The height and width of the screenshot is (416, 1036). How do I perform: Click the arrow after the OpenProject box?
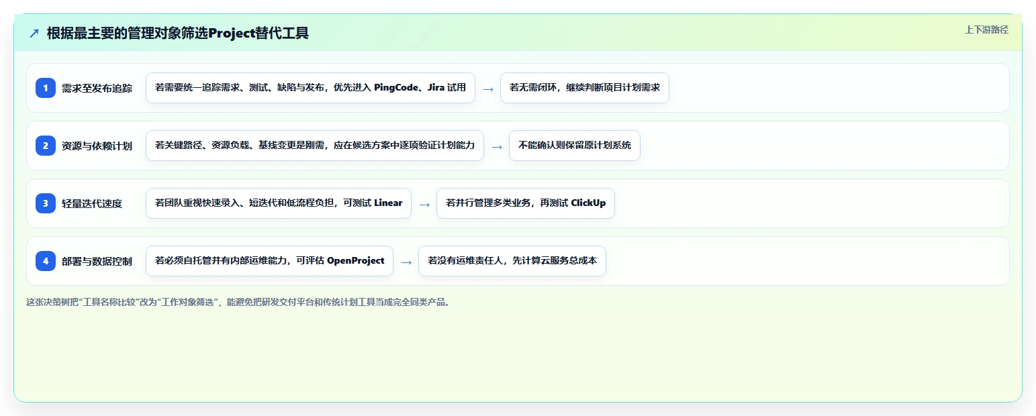pos(406,262)
